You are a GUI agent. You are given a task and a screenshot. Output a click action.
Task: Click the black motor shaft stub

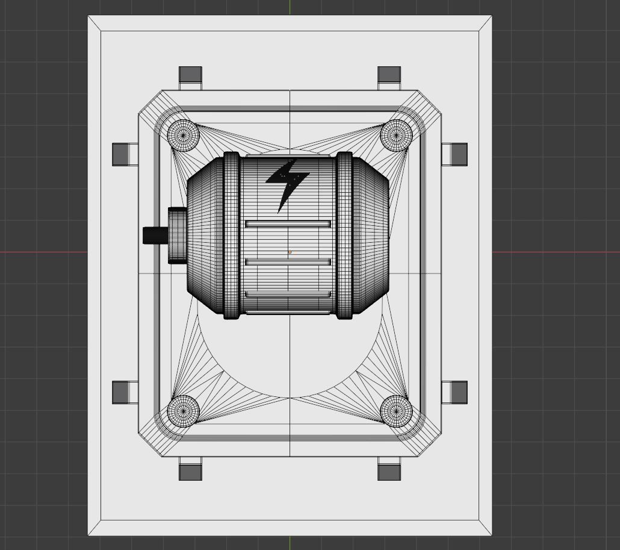[155, 236]
